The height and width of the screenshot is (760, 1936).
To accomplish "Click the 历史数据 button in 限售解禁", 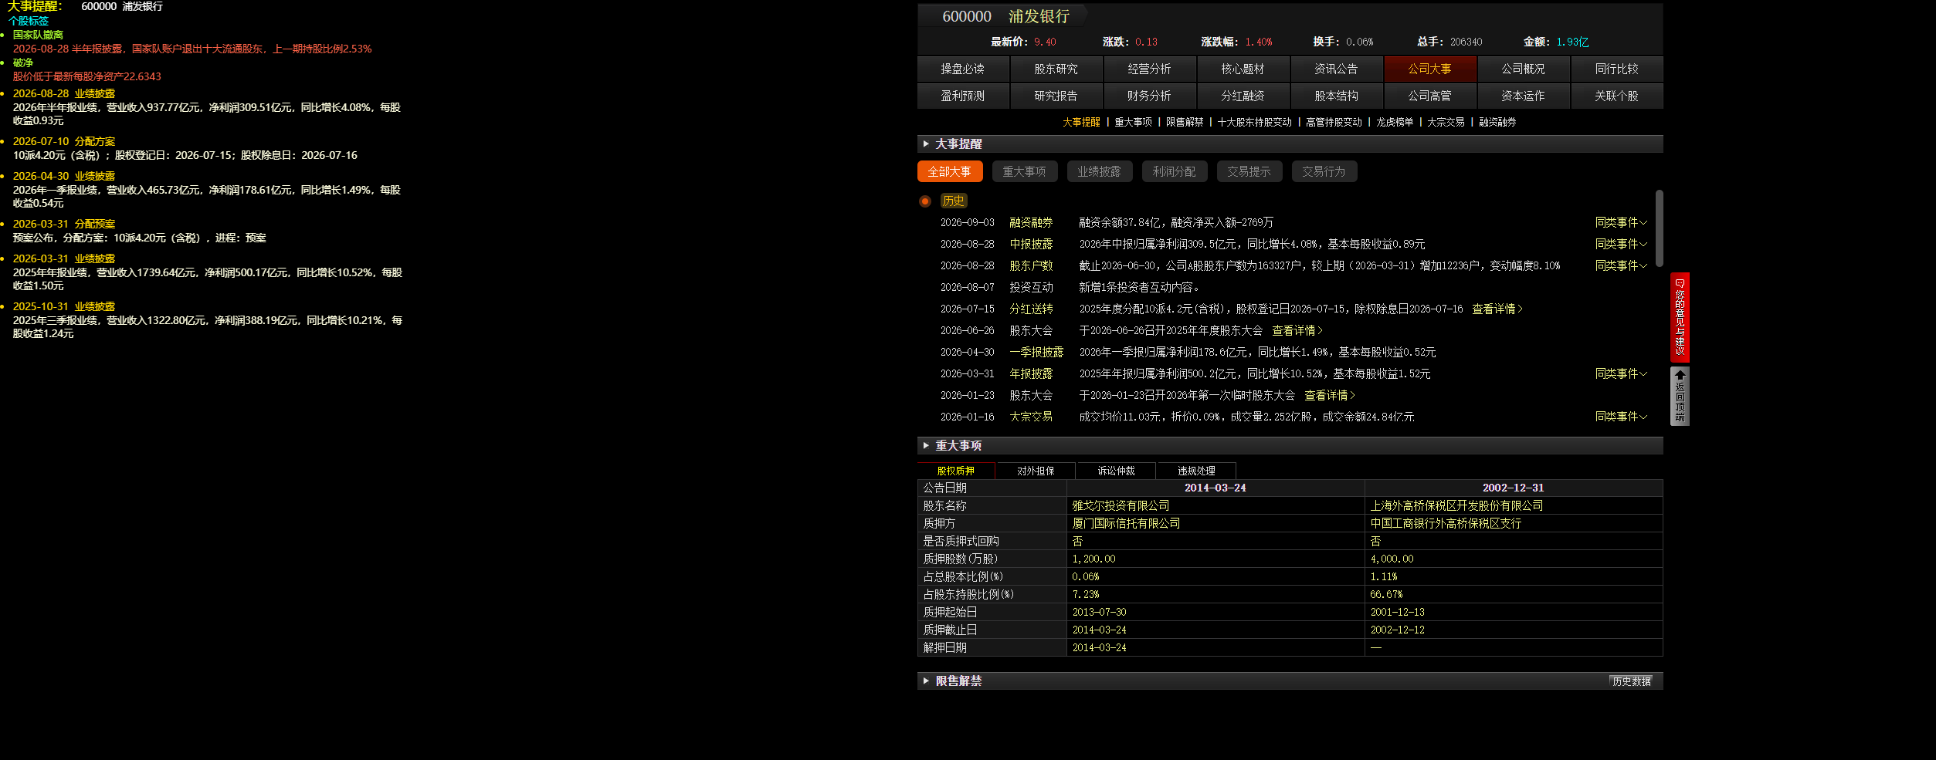I will point(1632,681).
